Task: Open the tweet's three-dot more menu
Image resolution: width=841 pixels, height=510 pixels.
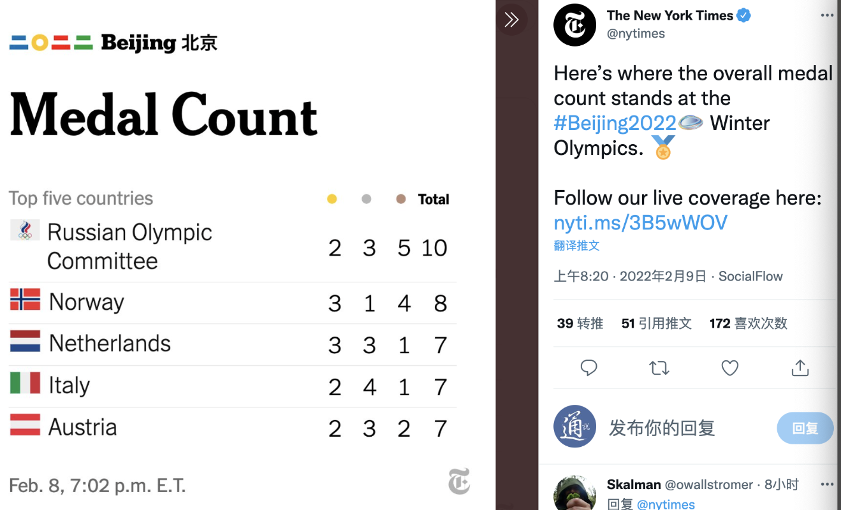Action: tap(827, 15)
